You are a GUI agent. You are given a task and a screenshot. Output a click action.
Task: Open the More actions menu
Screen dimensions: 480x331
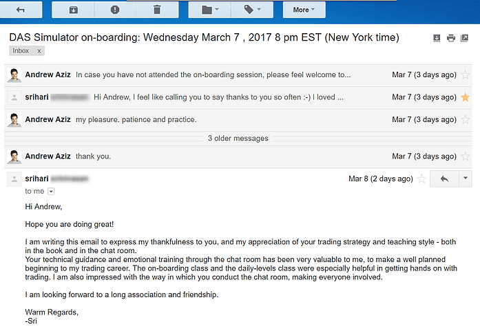click(x=304, y=10)
